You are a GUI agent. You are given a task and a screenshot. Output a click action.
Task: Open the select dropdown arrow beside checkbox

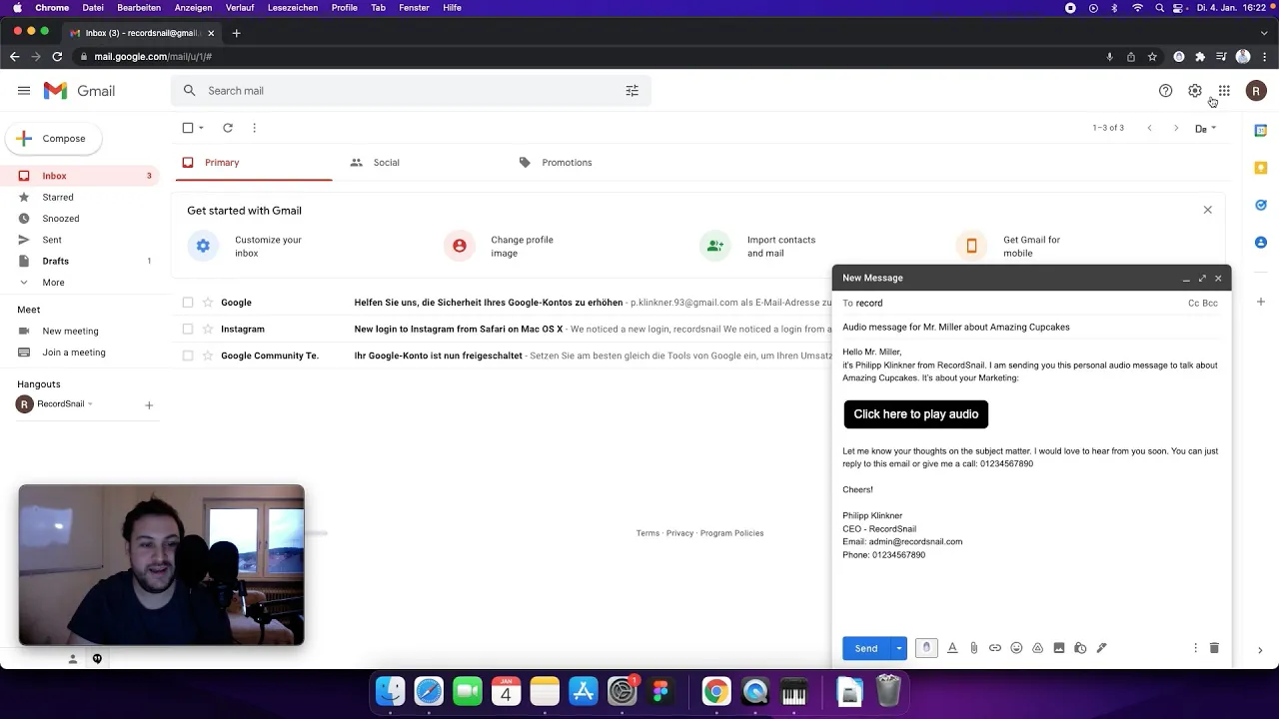point(201,128)
